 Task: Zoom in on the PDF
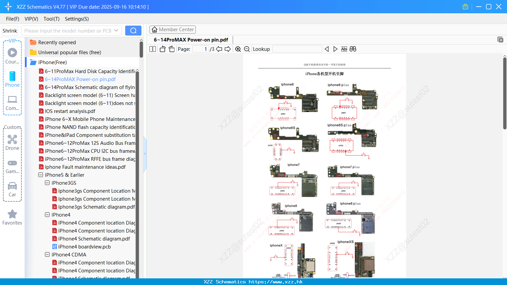pyautogui.click(x=238, y=49)
